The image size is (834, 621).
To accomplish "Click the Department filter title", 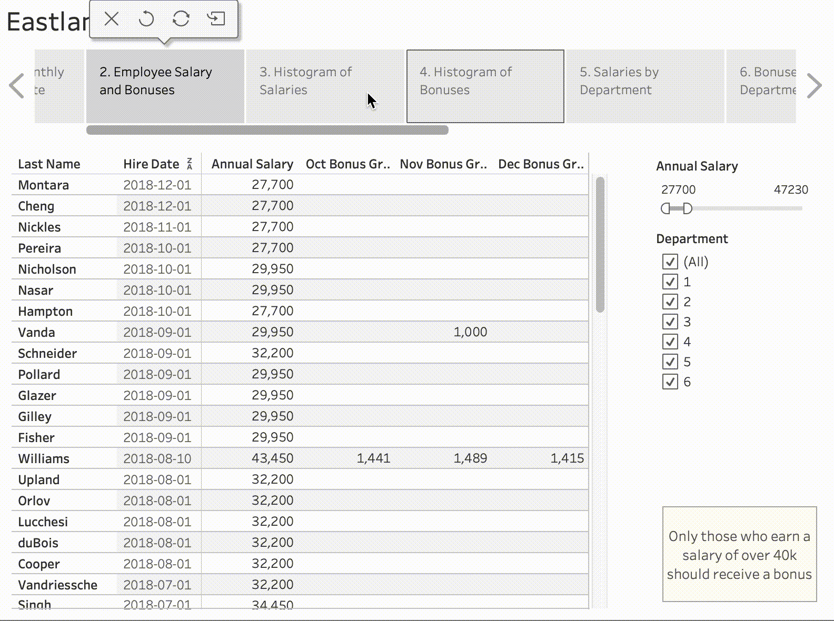I will coord(692,239).
